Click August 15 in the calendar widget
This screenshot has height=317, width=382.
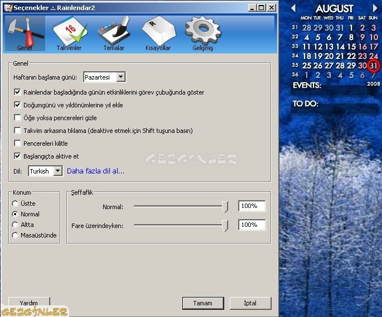(x=351, y=46)
